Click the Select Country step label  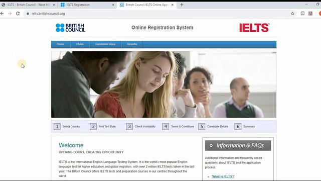coord(71,127)
